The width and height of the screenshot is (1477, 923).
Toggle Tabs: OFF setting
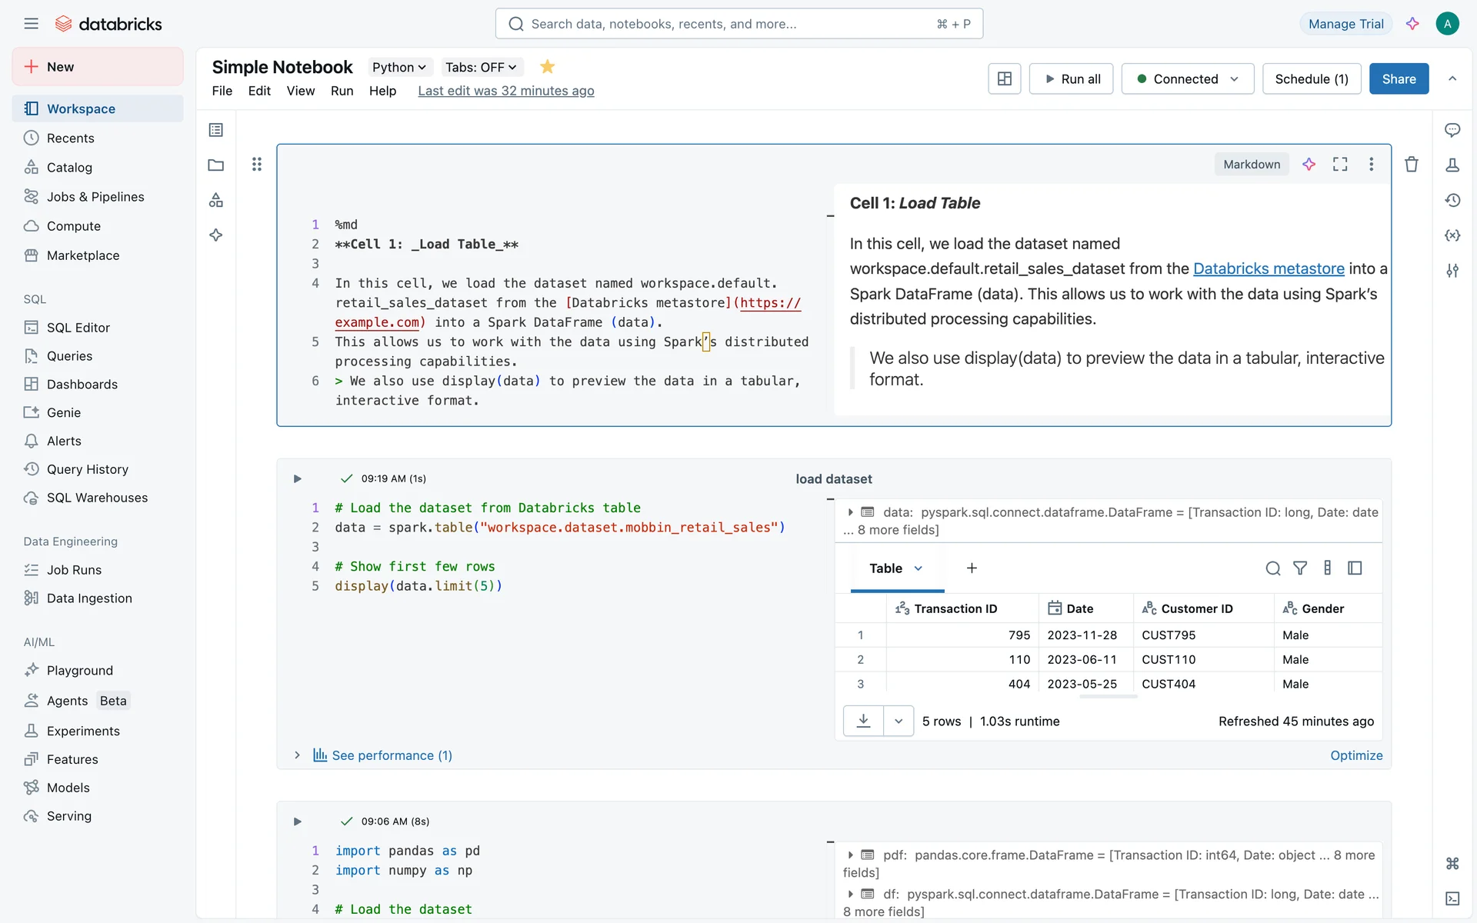click(x=481, y=67)
